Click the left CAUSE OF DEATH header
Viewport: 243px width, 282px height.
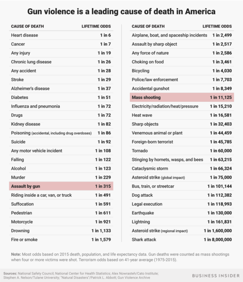(x=27, y=26)
